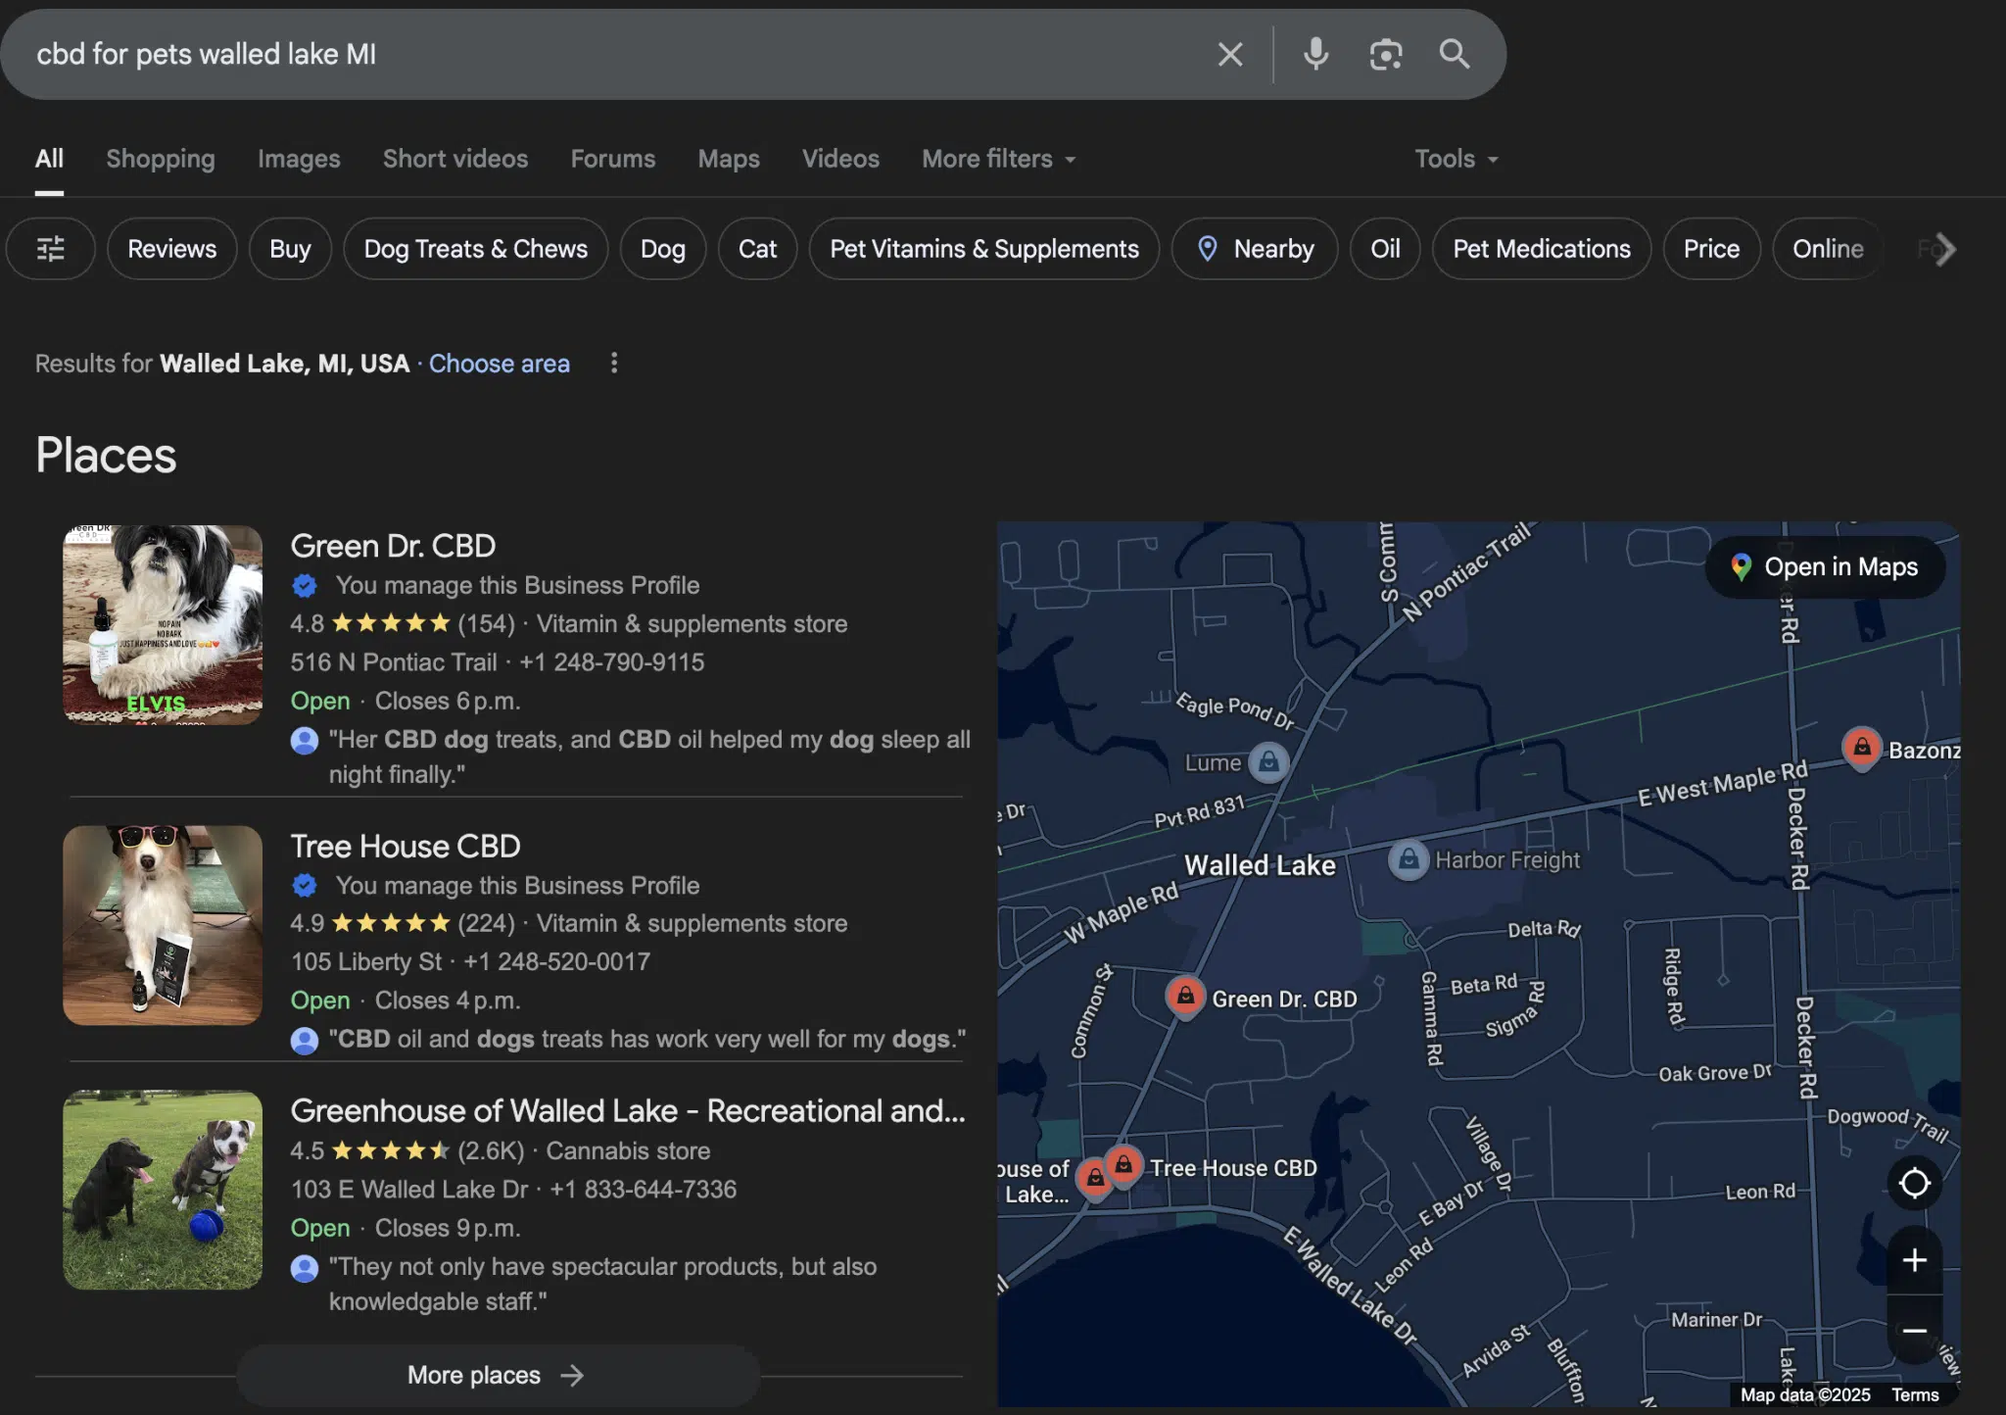Toggle the Pet Medications filter chip

tap(1542, 249)
